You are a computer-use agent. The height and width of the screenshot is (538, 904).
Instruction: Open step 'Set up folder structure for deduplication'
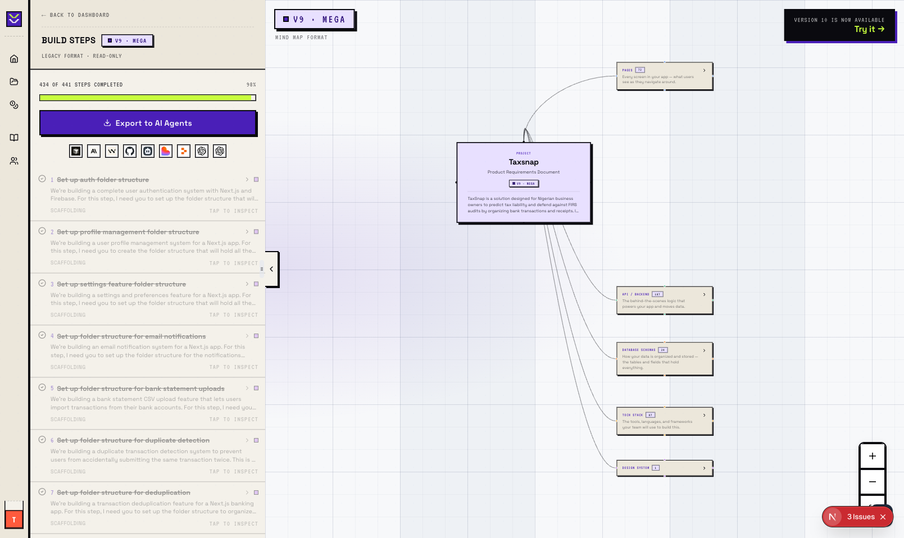click(x=124, y=493)
